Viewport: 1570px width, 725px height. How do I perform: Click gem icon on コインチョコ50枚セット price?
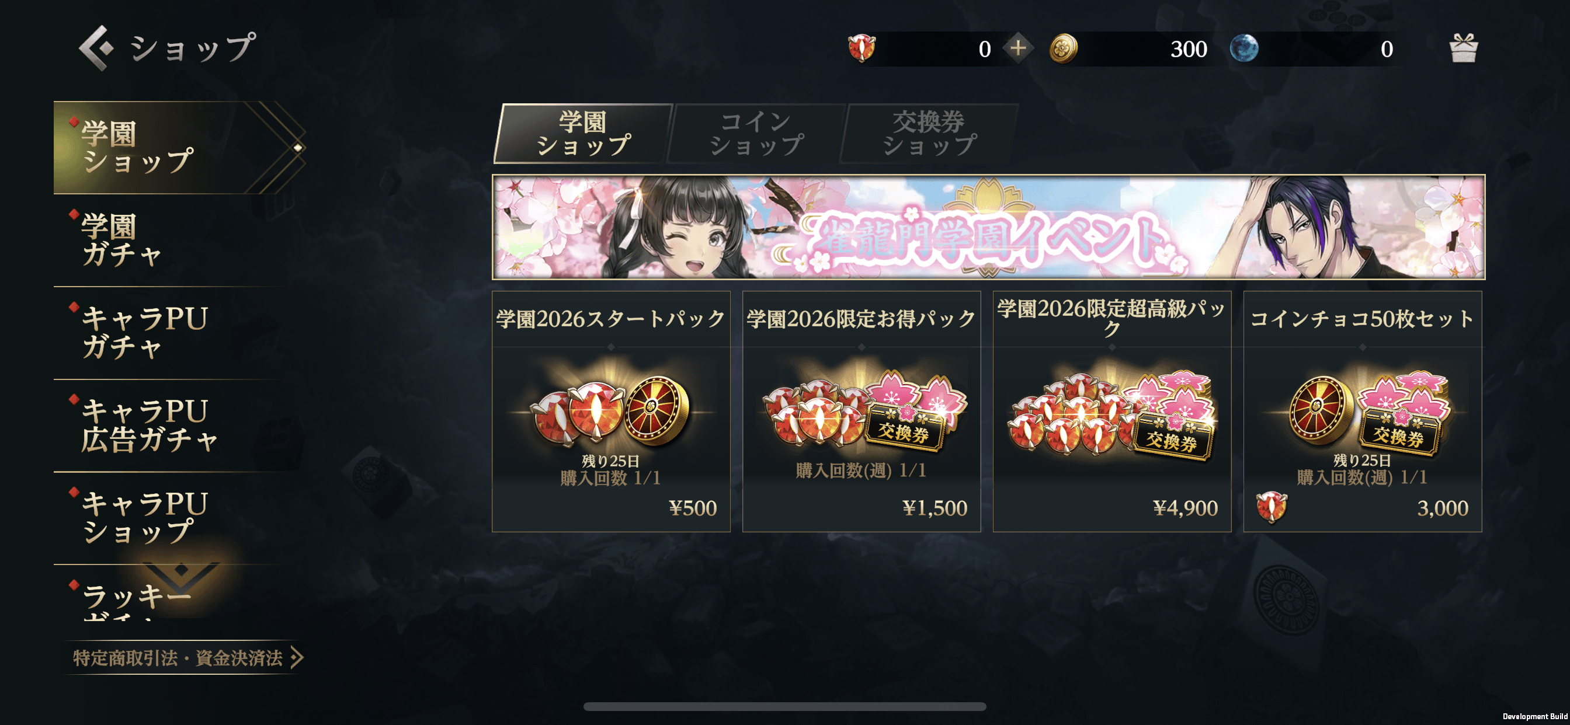pyautogui.click(x=1272, y=507)
